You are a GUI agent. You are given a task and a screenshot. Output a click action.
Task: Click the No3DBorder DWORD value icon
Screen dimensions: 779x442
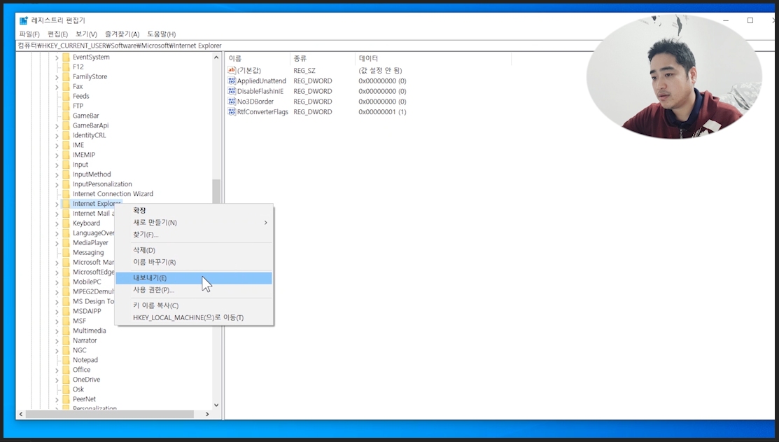tap(232, 102)
